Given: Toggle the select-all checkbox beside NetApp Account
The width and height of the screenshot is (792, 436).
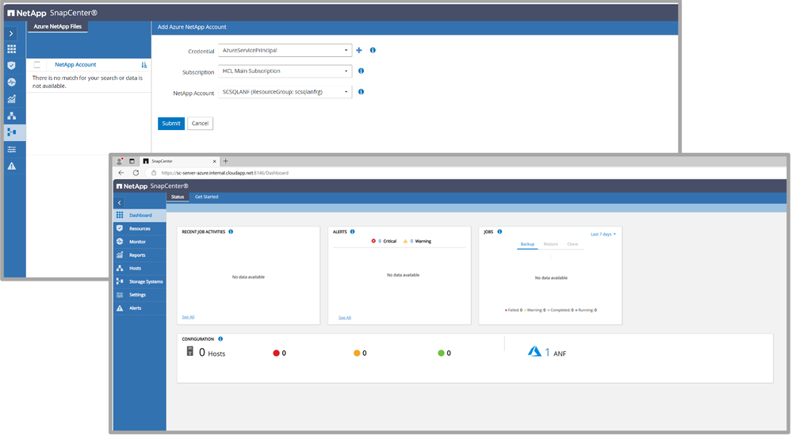Looking at the screenshot, I should point(37,65).
